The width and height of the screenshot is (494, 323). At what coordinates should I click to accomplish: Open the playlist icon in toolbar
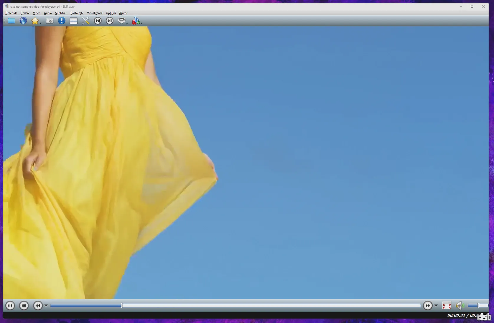[73, 21]
